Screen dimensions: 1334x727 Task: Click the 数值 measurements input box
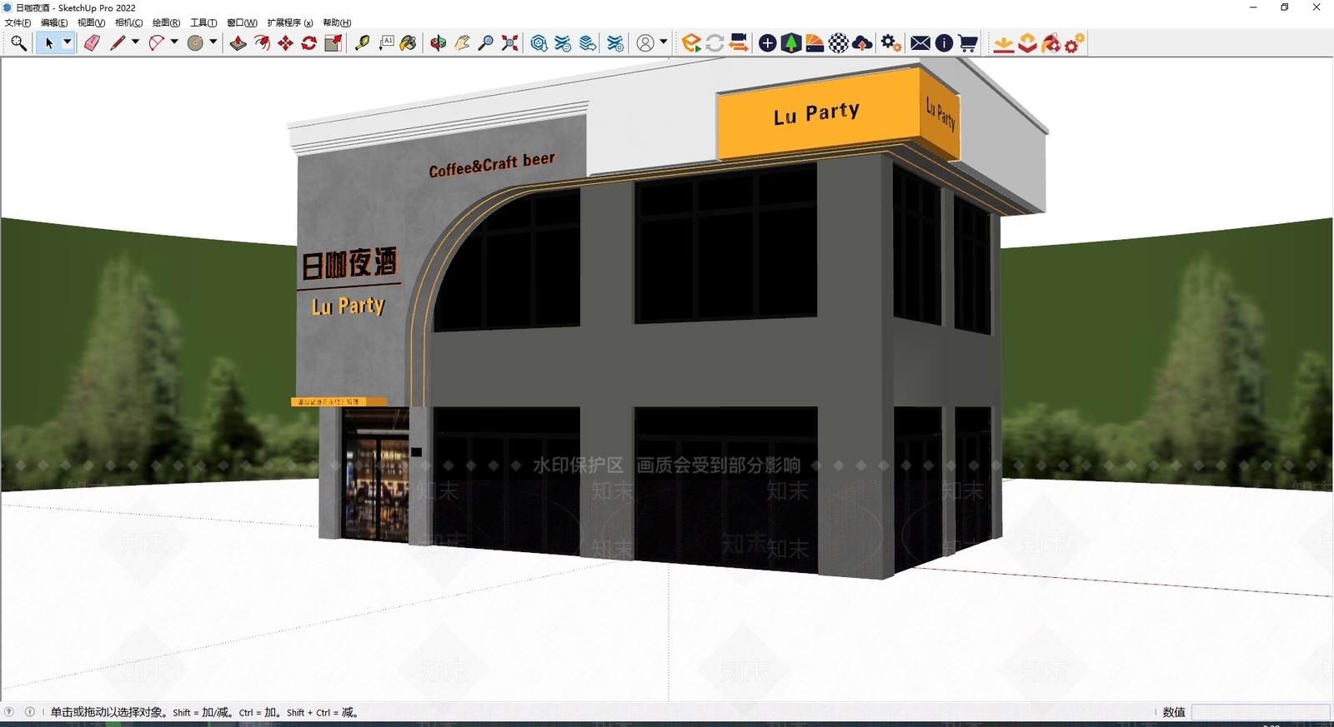click(1261, 712)
